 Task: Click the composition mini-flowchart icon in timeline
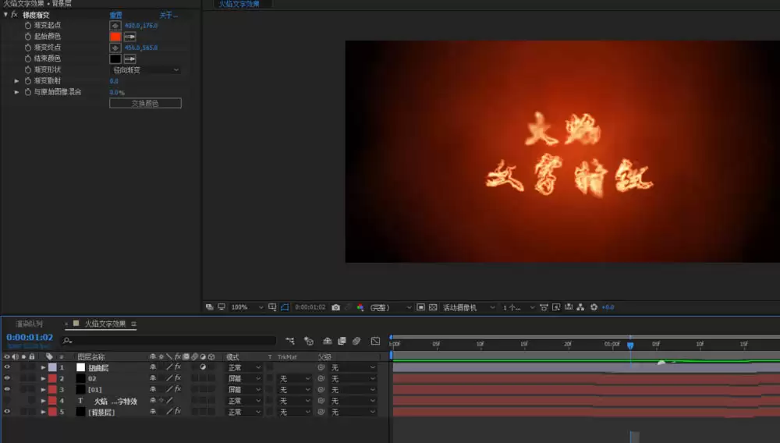[290, 341]
